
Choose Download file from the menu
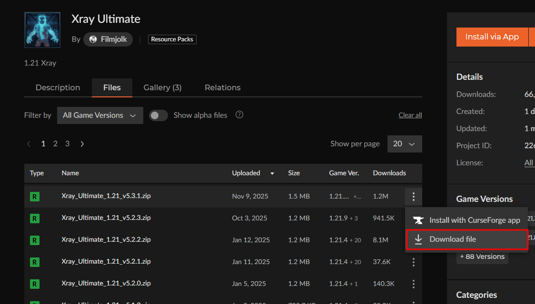coord(467,240)
